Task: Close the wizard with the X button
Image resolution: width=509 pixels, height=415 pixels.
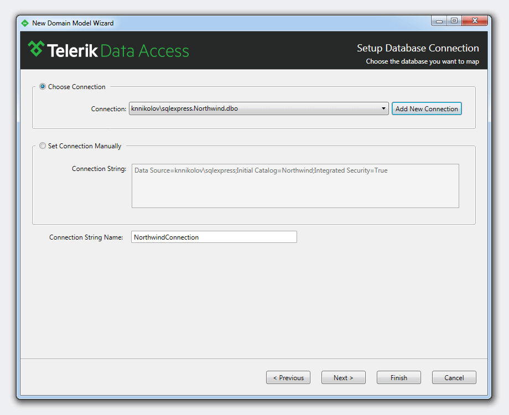Action: click(475, 21)
